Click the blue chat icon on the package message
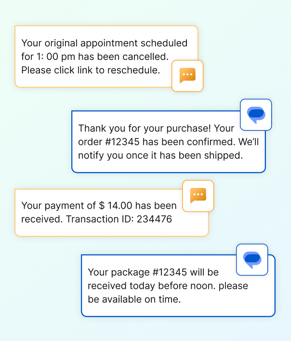The width and height of the screenshot is (291, 341). 252,260
